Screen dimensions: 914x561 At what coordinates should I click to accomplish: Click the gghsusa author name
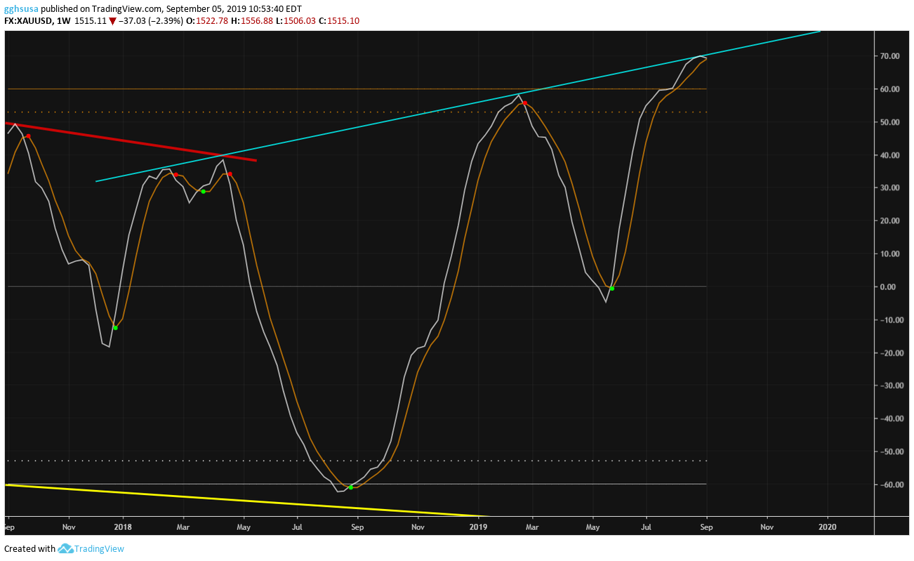[22, 9]
